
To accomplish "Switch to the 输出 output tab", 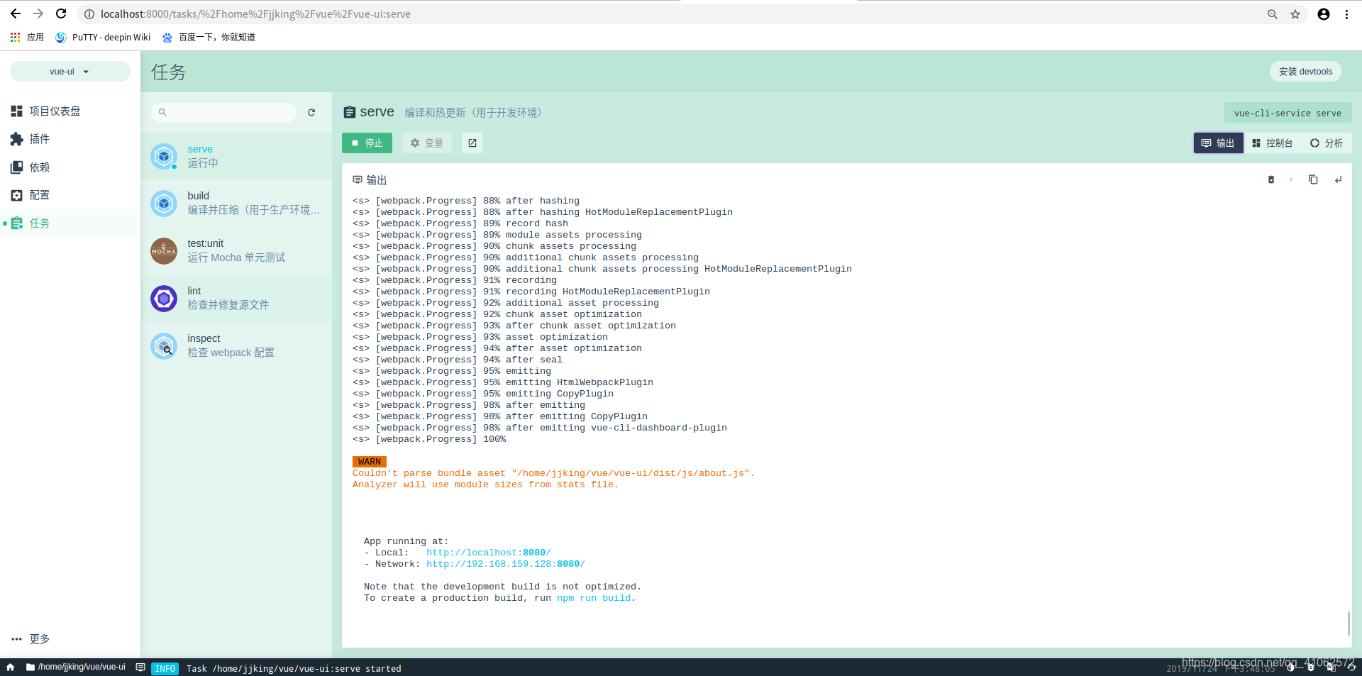I will 1218,143.
